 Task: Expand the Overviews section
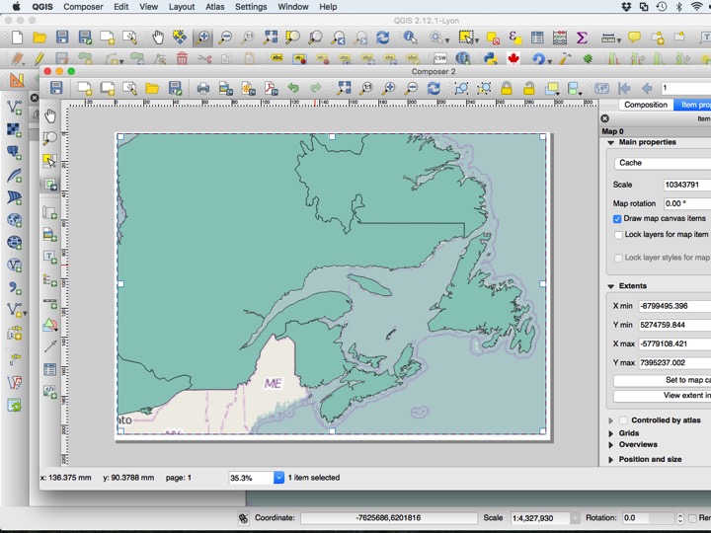click(x=611, y=444)
